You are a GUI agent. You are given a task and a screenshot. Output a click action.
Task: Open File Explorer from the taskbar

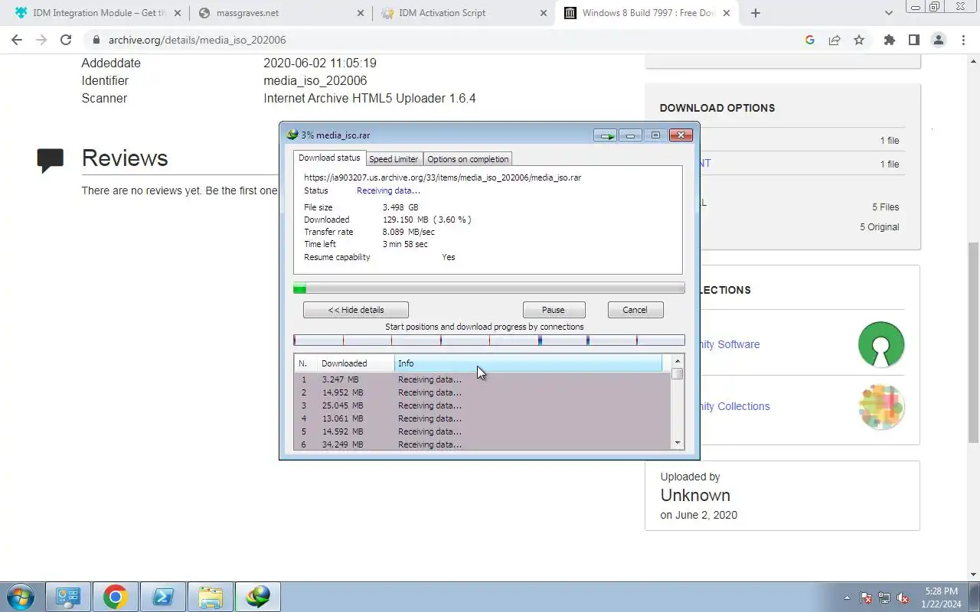pos(211,597)
